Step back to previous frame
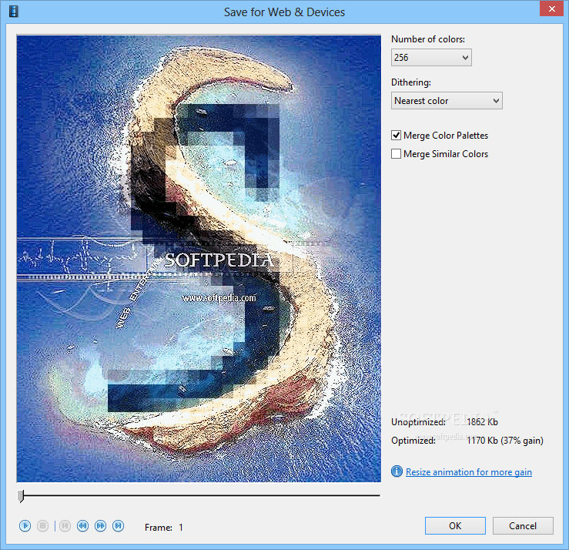 click(82, 525)
